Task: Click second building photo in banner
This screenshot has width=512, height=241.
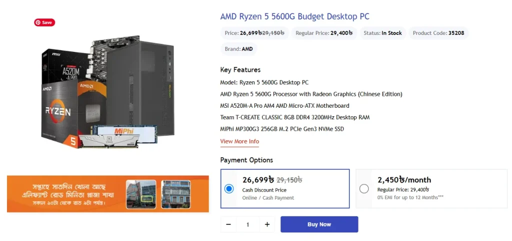Action: coord(175,194)
